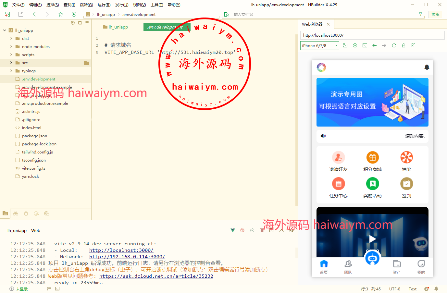Refresh the built-in web browser page
Screen dimensions: 447x293
pyautogui.click(x=394, y=45)
